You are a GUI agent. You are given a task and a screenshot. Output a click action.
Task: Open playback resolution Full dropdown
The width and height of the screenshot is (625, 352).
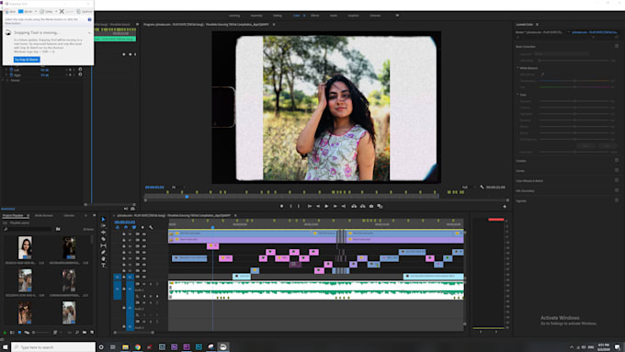[x=469, y=187]
